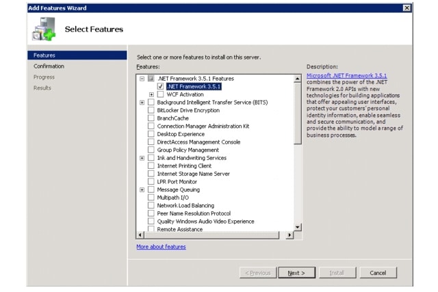The height and width of the screenshot is (292, 438).
Task: Open the More about features link
Action: pyautogui.click(x=162, y=247)
